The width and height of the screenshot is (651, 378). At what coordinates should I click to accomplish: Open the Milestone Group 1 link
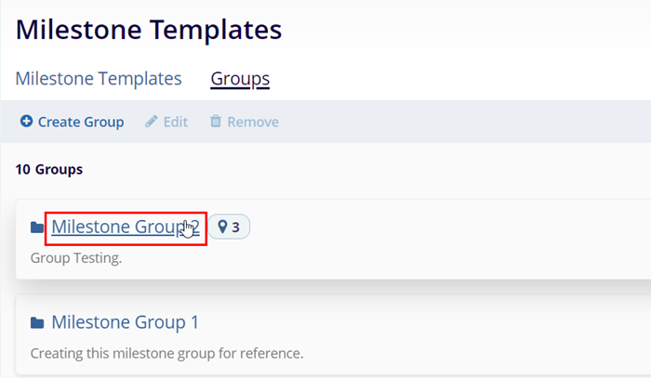(x=125, y=322)
